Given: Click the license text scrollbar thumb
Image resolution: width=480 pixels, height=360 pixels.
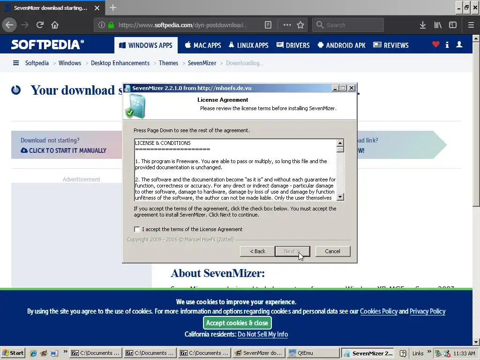Looking at the screenshot, I should (x=340, y=150).
